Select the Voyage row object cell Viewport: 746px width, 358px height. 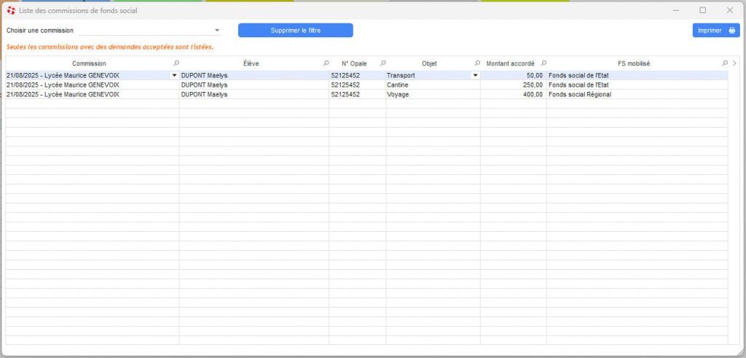click(433, 94)
